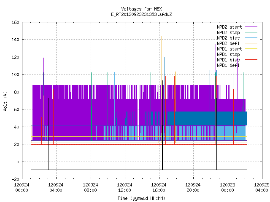
Task: Select the NPD2 start legend label
Action: pyautogui.click(x=229, y=27)
